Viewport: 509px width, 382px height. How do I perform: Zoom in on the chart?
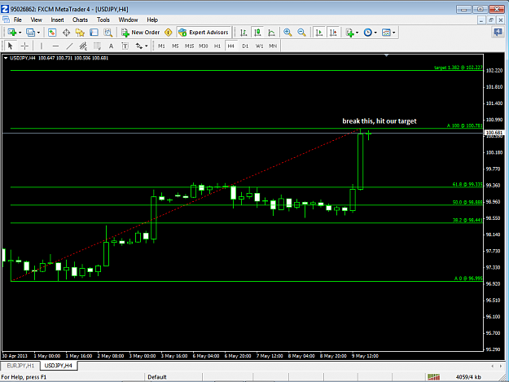coord(287,33)
